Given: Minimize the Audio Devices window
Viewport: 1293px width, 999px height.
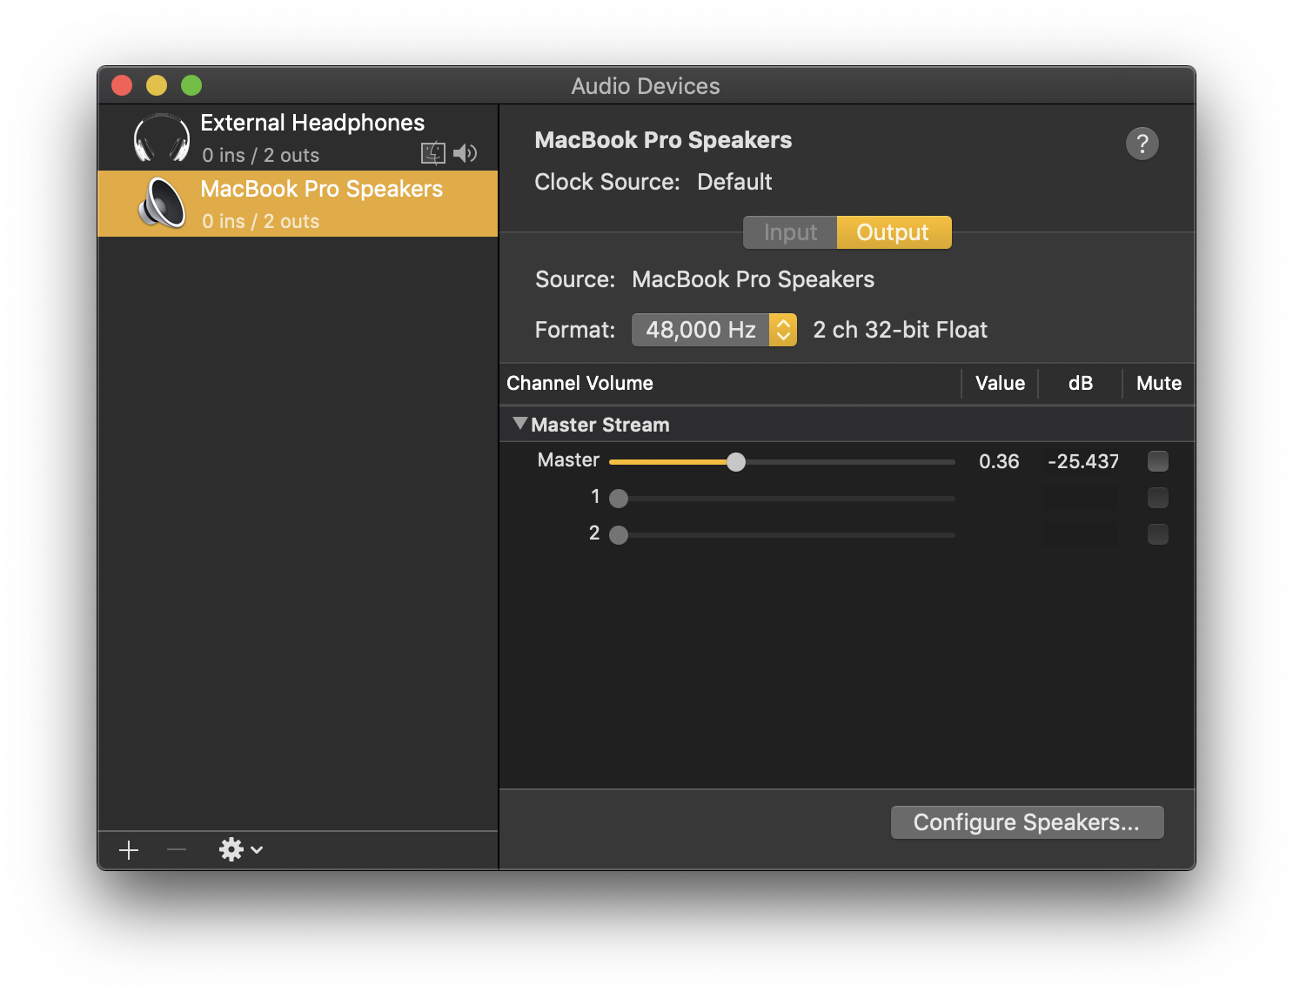Looking at the screenshot, I should pyautogui.click(x=157, y=85).
